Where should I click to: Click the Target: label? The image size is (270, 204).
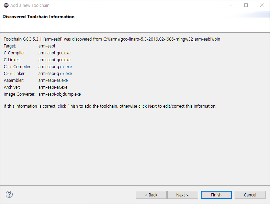(x=10, y=46)
